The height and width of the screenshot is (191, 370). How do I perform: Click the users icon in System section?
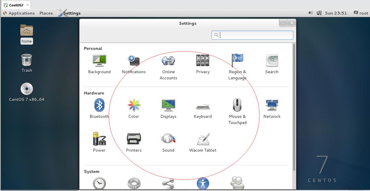(237, 183)
